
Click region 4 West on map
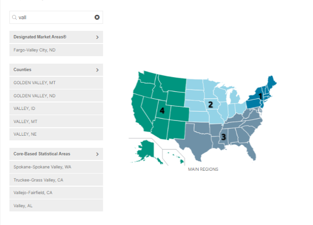coord(162,110)
